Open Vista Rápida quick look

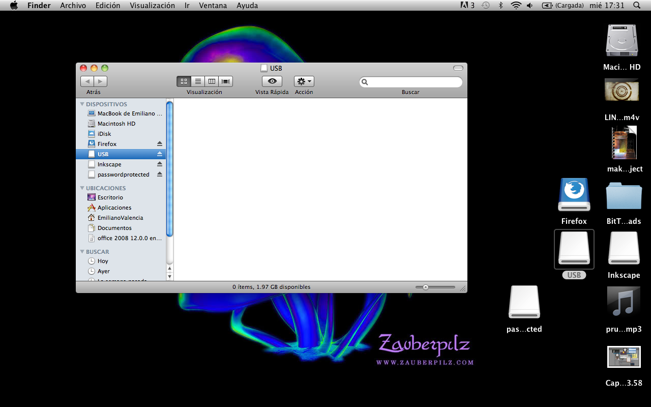click(272, 81)
